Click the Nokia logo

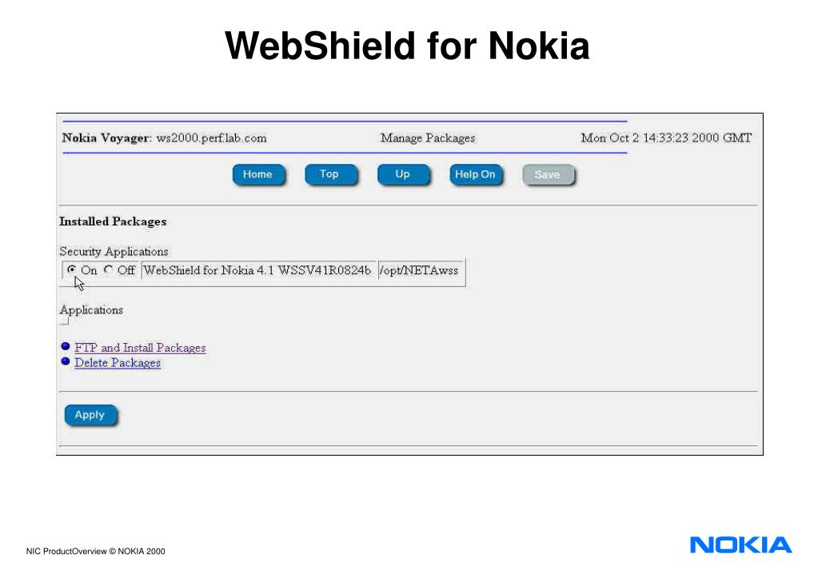pos(740,545)
